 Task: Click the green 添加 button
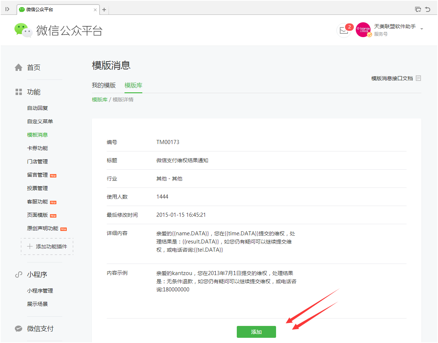pyautogui.click(x=256, y=332)
